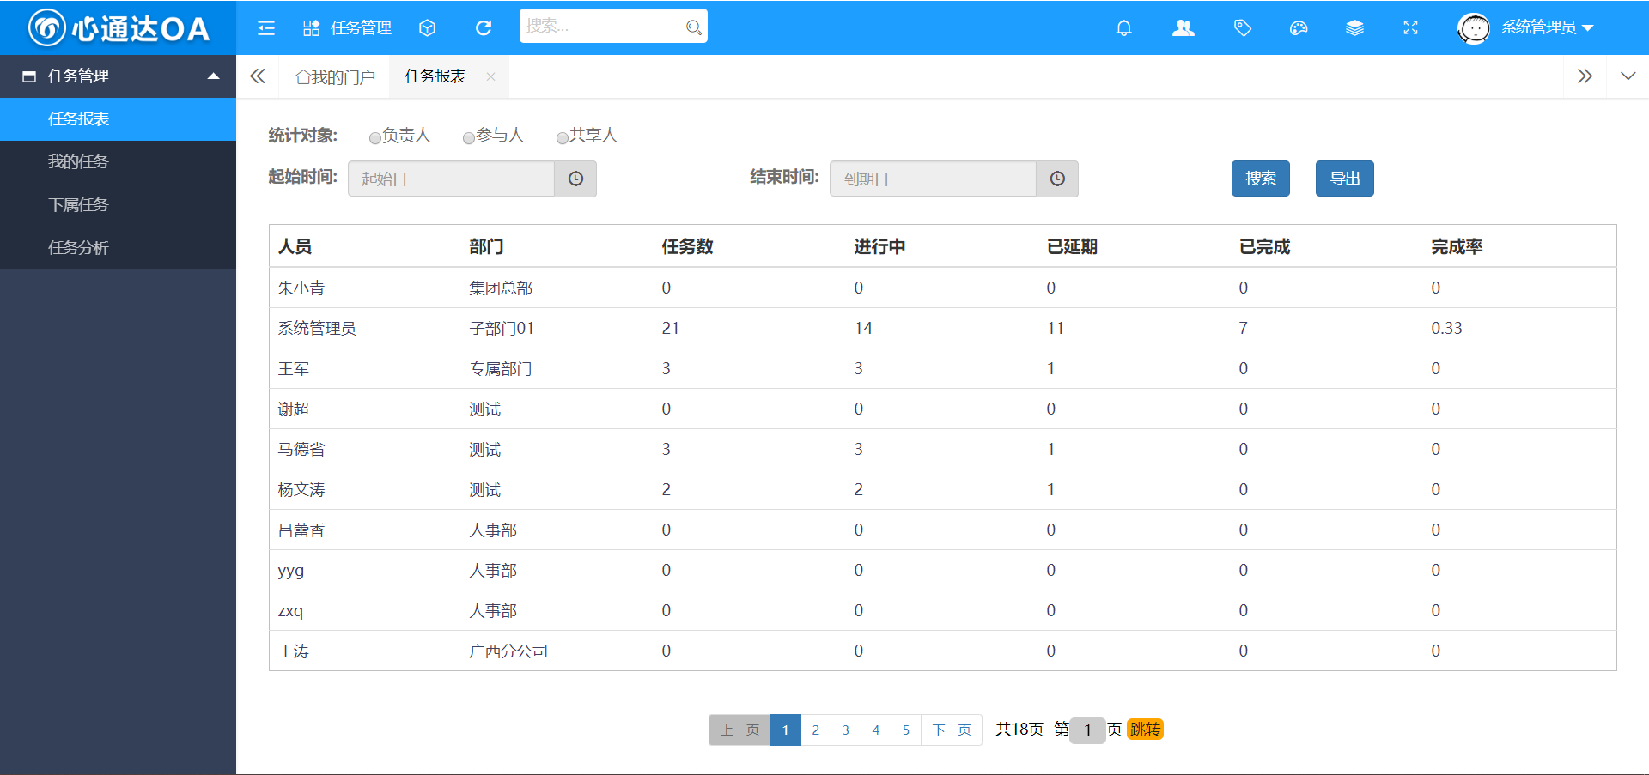Click the 搜索 button
The width and height of the screenshot is (1649, 775).
tap(1260, 179)
